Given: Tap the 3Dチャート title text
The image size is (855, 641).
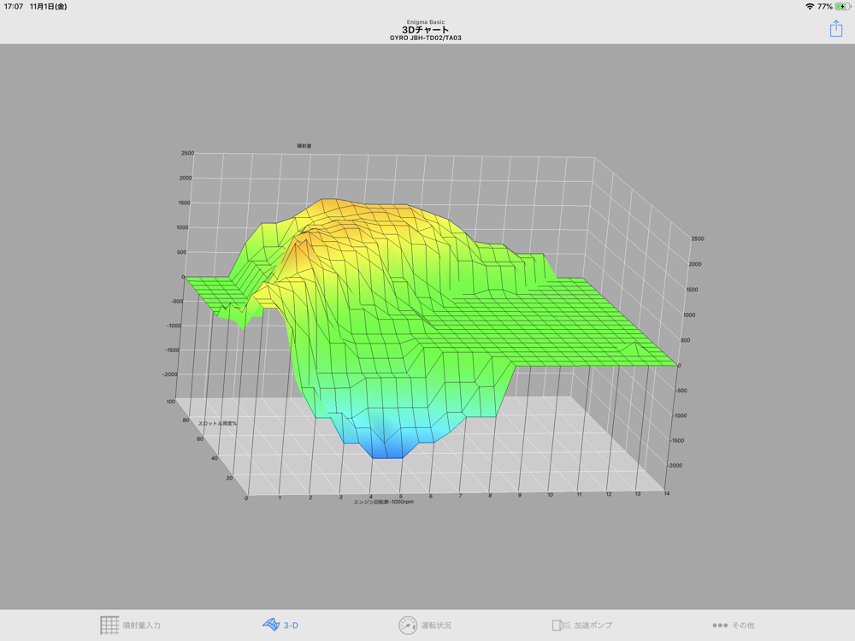Looking at the screenshot, I should (426, 30).
